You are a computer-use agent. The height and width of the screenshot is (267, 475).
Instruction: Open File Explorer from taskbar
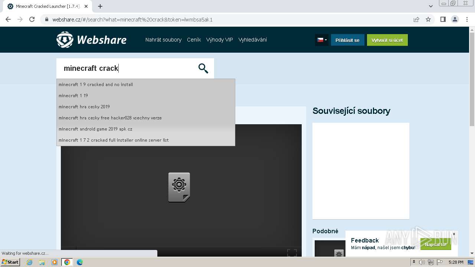point(42,262)
